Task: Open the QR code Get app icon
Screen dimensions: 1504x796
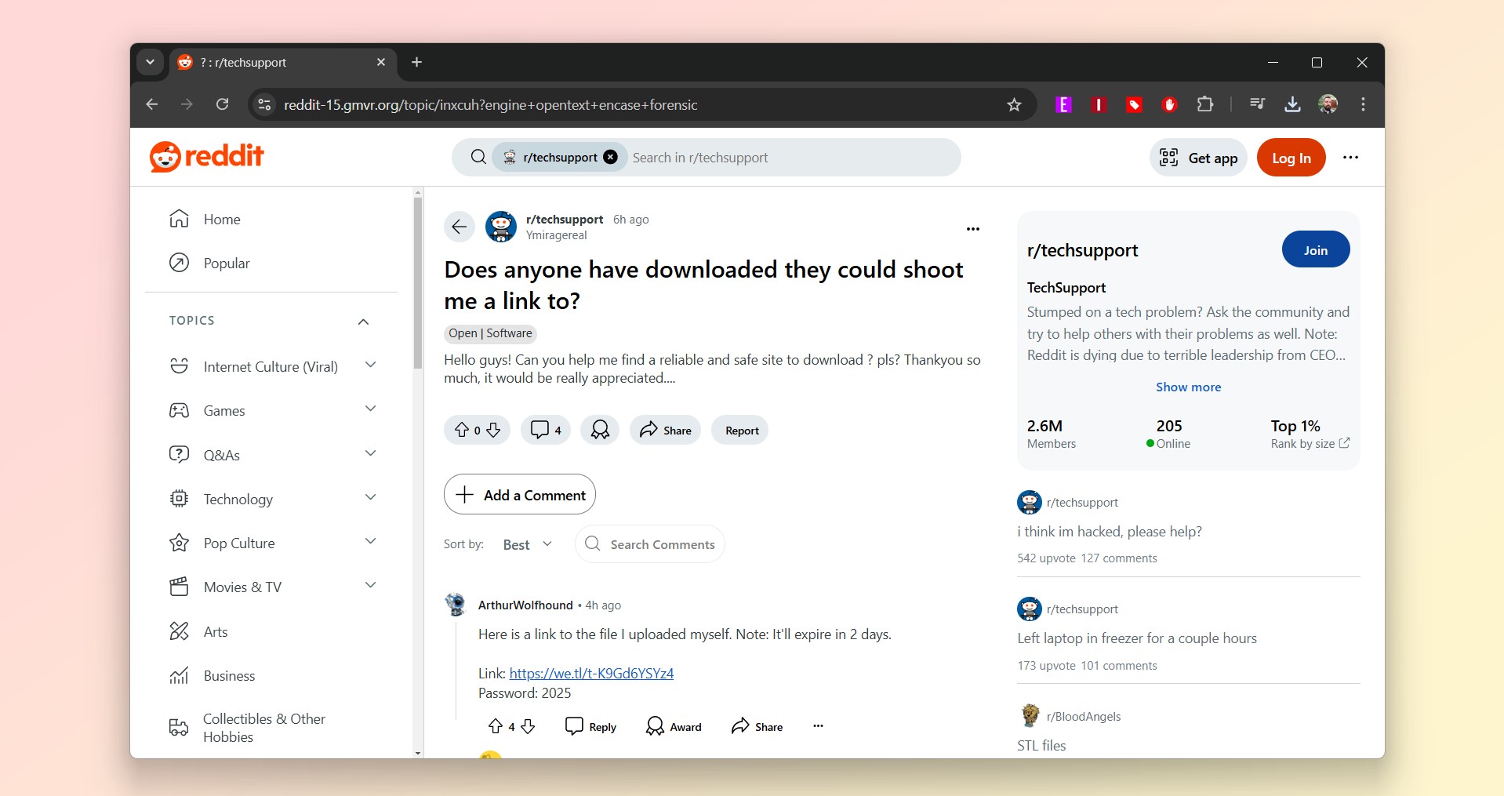Action: tap(1168, 157)
